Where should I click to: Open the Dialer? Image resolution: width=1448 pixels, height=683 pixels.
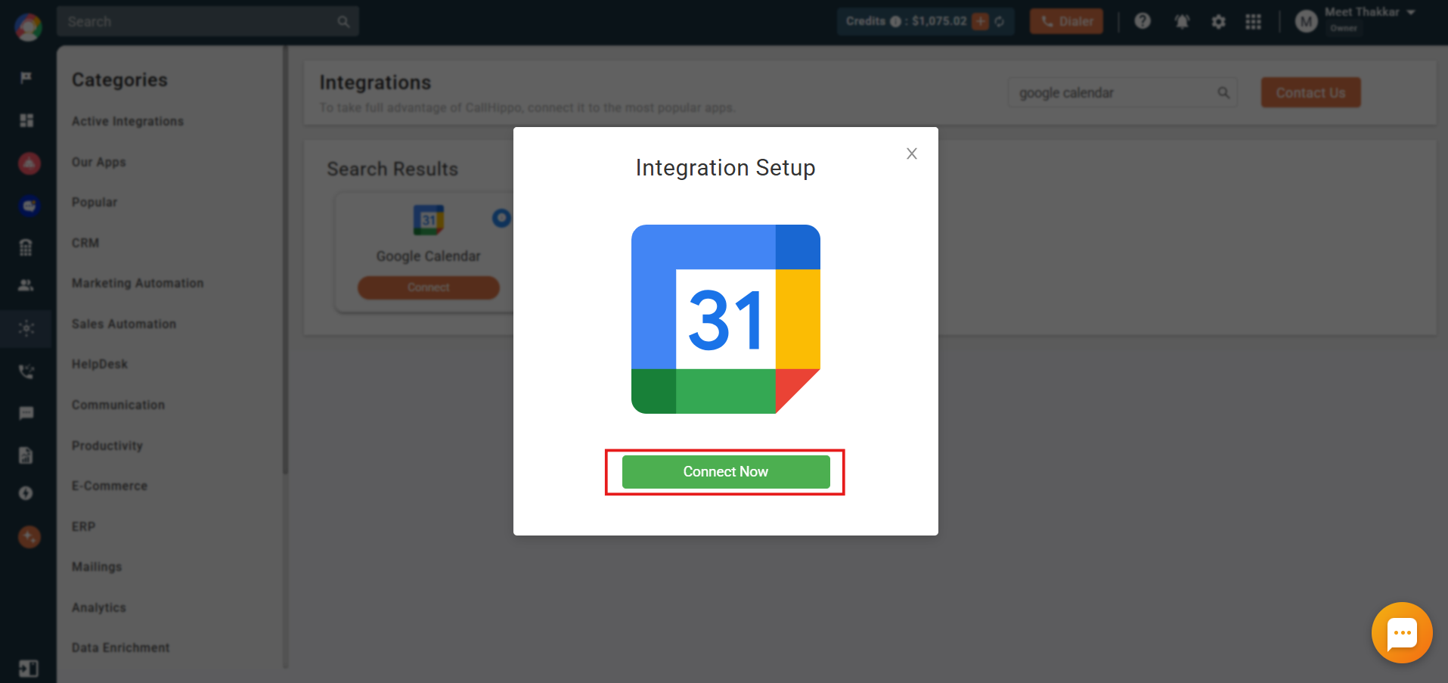(1066, 21)
